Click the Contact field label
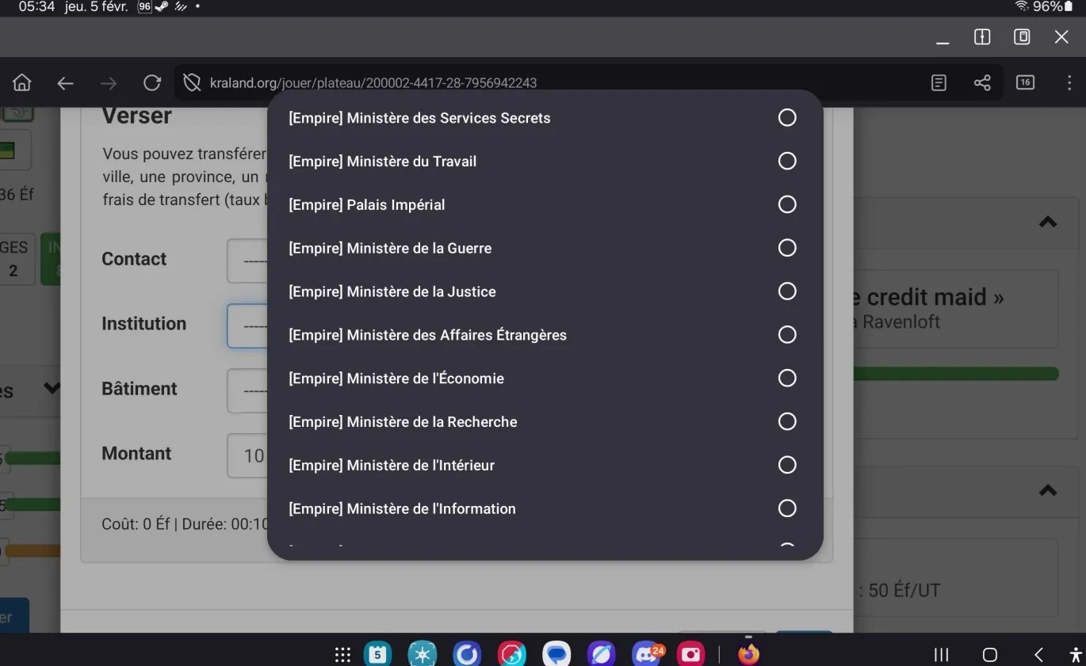Image resolution: width=1086 pixels, height=666 pixels. click(x=134, y=259)
